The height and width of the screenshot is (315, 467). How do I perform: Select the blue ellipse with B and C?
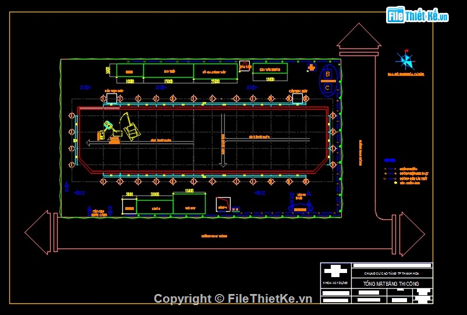point(328,81)
